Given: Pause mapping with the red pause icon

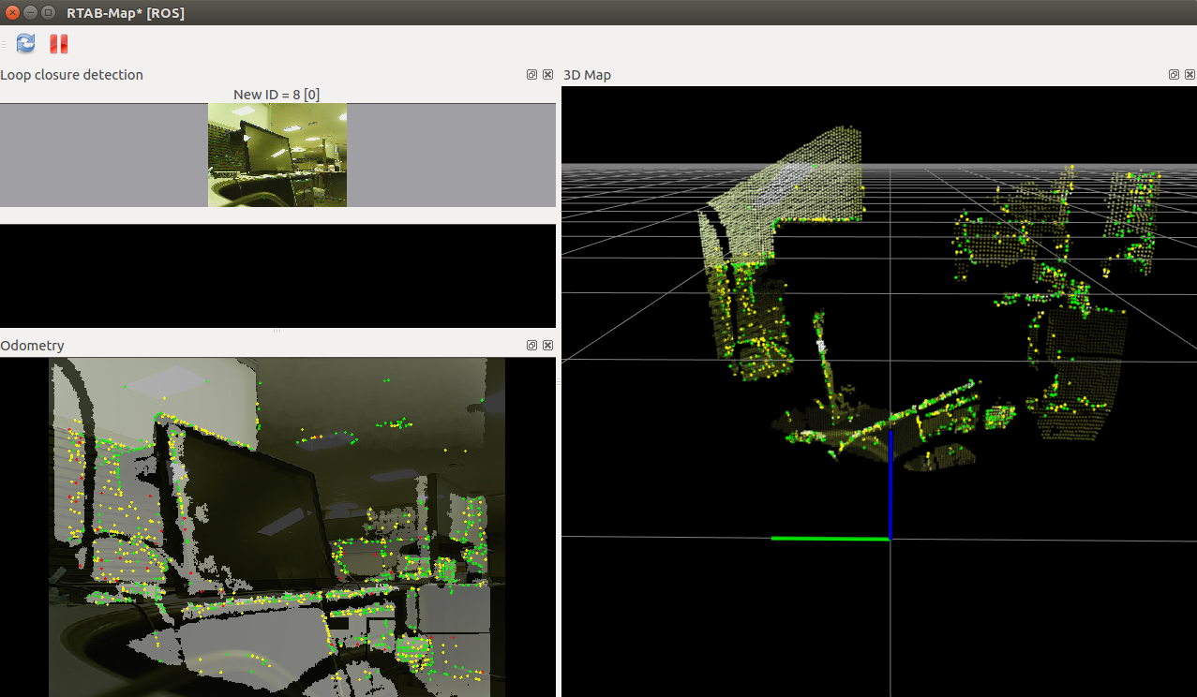Looking at the screenshot, I should pyautogui.click(x=59, y=43).
